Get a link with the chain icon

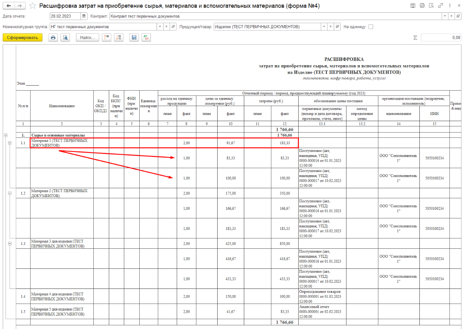click(441, 6)
